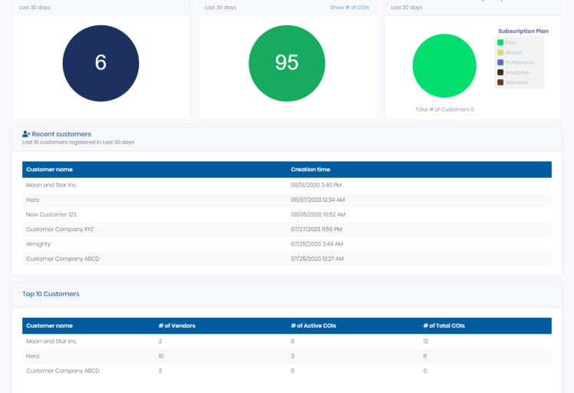Toggle the Growth plan legend color
The width and height of the screenshot is (574, 393).
[500, 53]
